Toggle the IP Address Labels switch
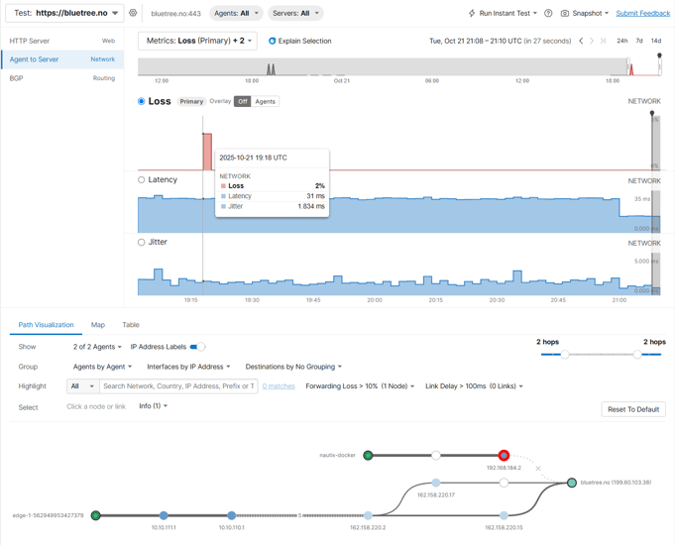 coord(197,347)
